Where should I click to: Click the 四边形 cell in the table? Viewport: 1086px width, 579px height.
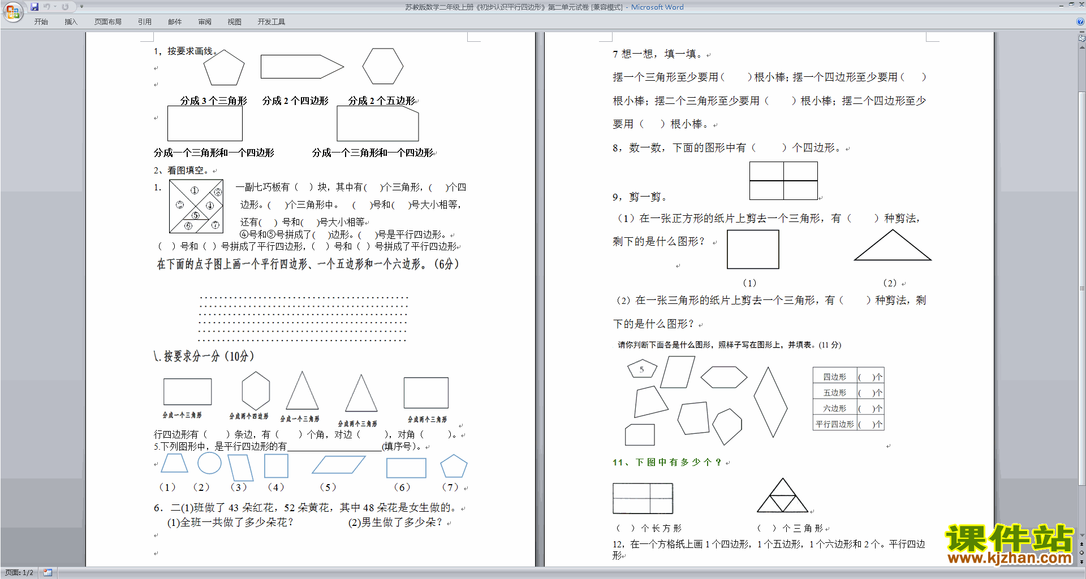click(x=835, y=377)
